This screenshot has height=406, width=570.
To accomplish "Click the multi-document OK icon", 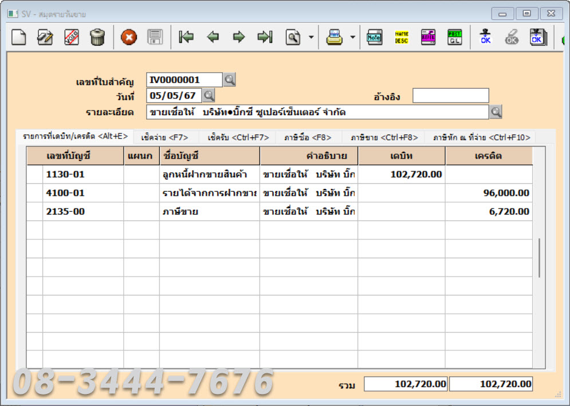I will (x=538, y=37).
